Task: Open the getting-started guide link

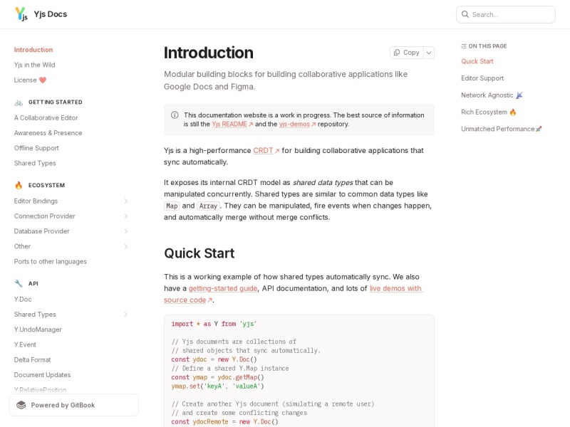Action: (x=223, y=289)
